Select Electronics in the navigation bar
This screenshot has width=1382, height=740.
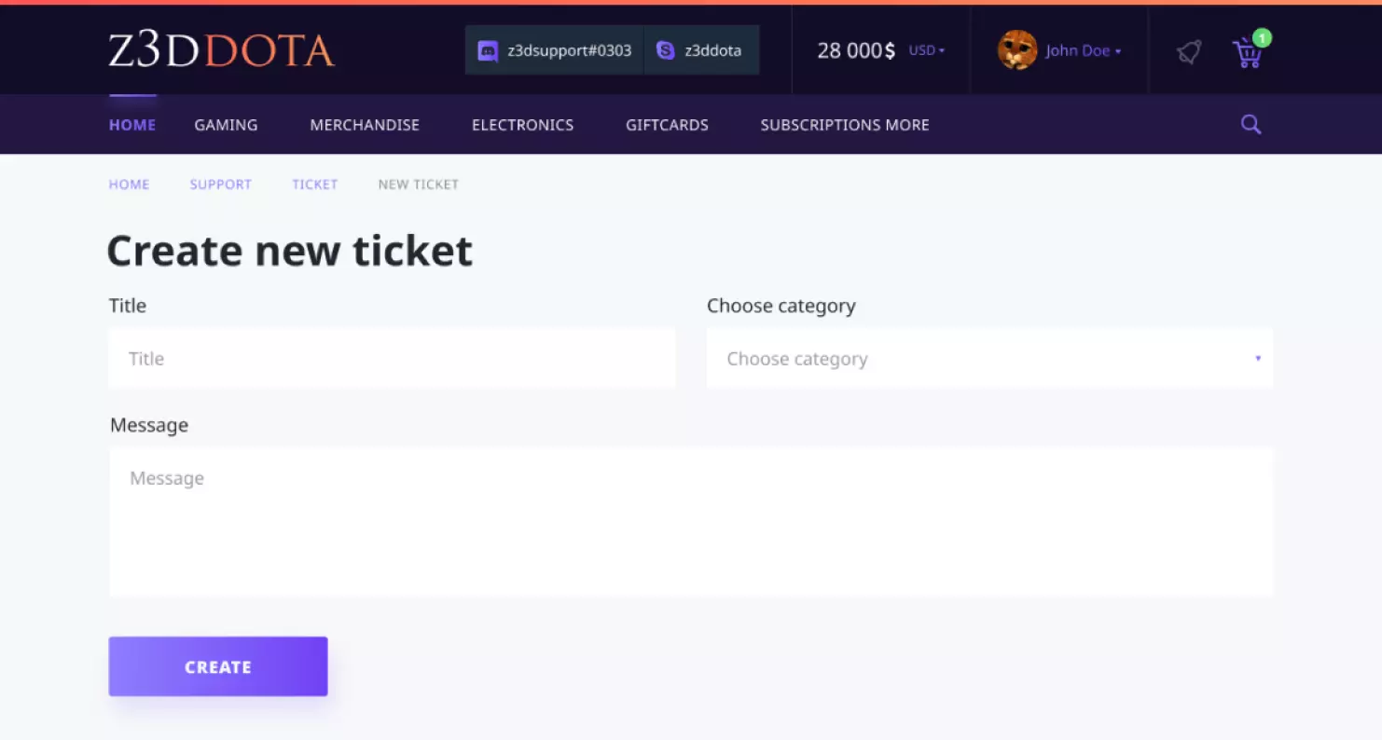point(522,125)
